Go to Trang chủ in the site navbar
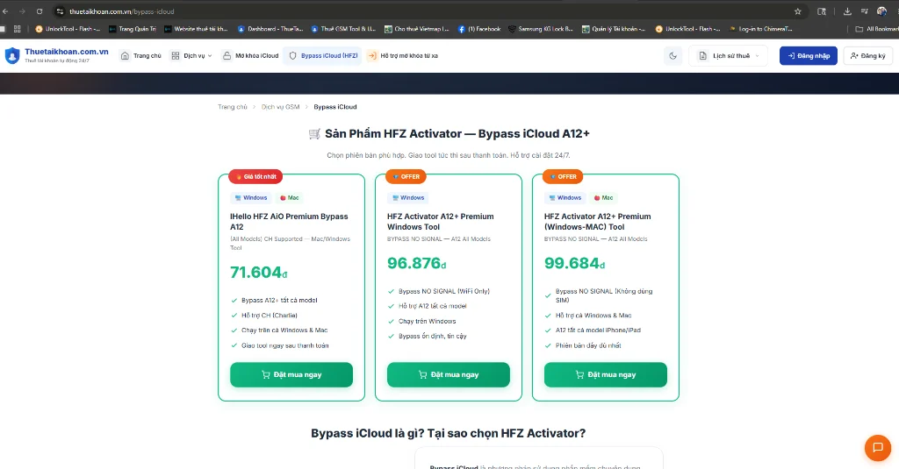This screenshot has width=899, height=469. coord(141,55)
